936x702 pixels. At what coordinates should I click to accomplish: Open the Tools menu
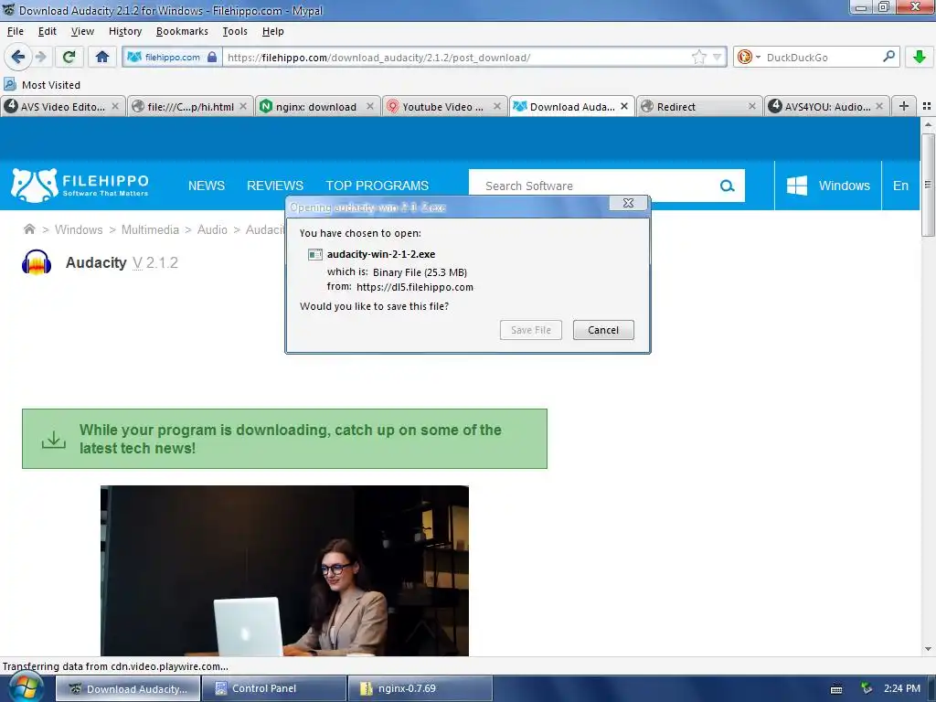tap(235, 31)
